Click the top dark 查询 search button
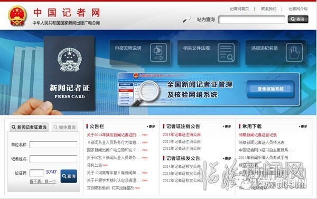 coord(298,19)
